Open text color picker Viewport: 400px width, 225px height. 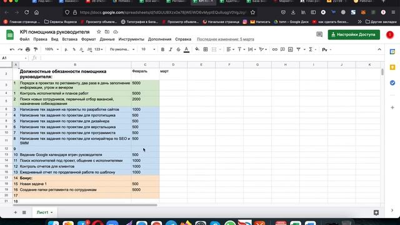tap(186, 49)
